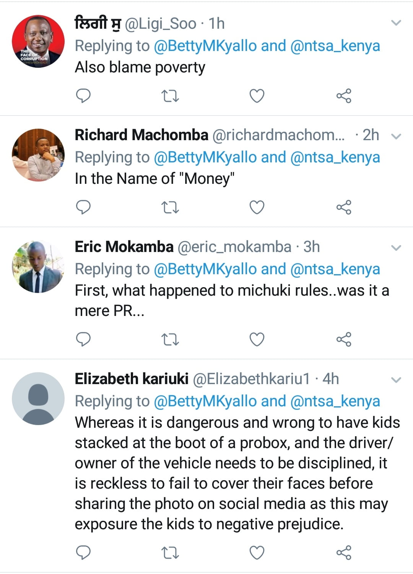The image size is (413, 574).
Task: Tap @ntsa_kenya mention in Elizabeth's reply
Action: pos(335,401)
